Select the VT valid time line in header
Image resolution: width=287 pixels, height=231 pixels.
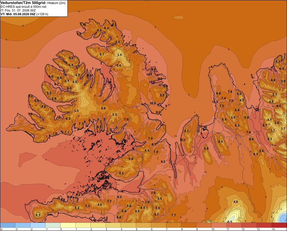(x=24, y=14)
